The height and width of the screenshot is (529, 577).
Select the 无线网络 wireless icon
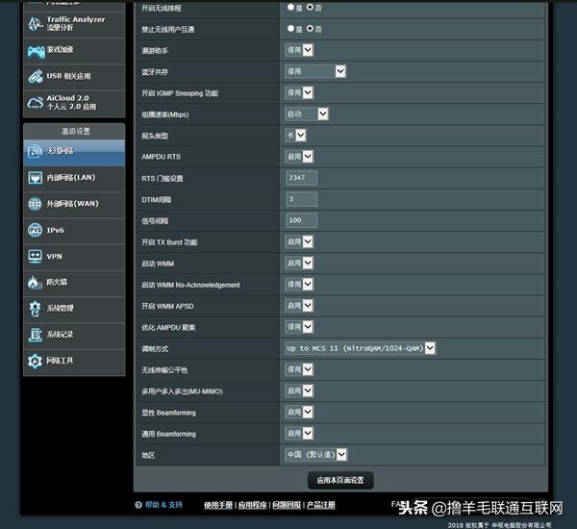[x=36, y=151]
